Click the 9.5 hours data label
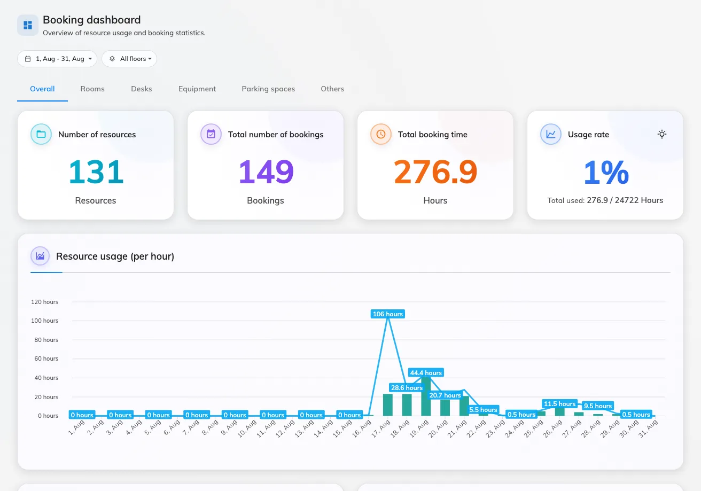The image size is (701, 491). tap(597, 406)
